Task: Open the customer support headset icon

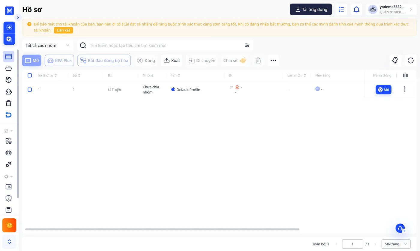Action: (x=400, y=229)
